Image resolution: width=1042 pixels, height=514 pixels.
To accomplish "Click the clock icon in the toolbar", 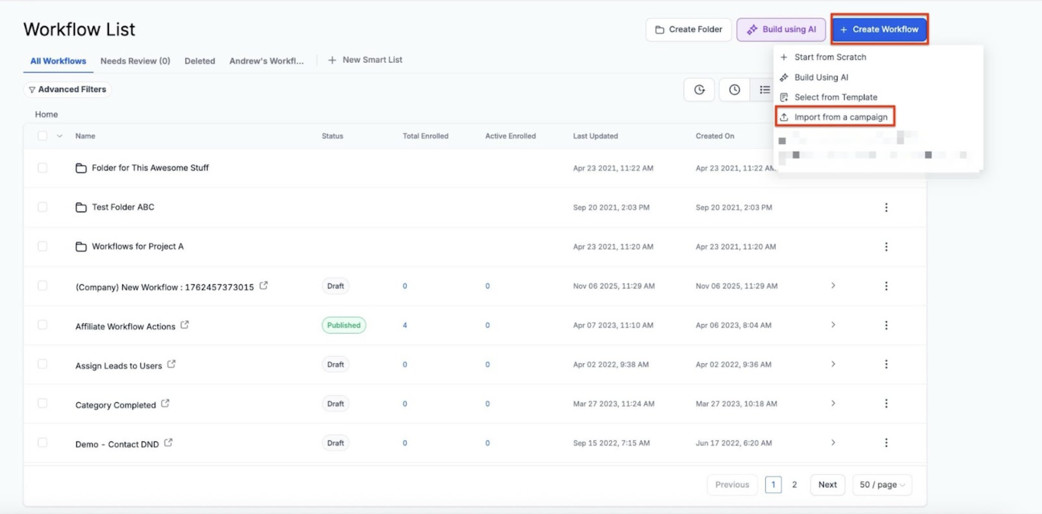I will click(x=734, y=89).
